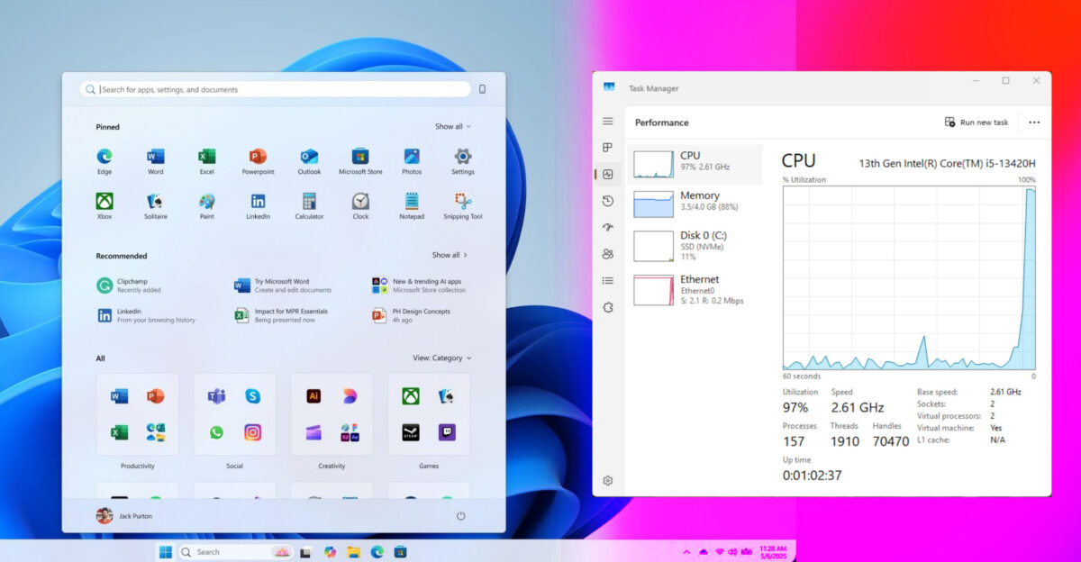Open the pinned Settings app
The height and width of the screenshot is (562, 1081).
click(463, 161)
